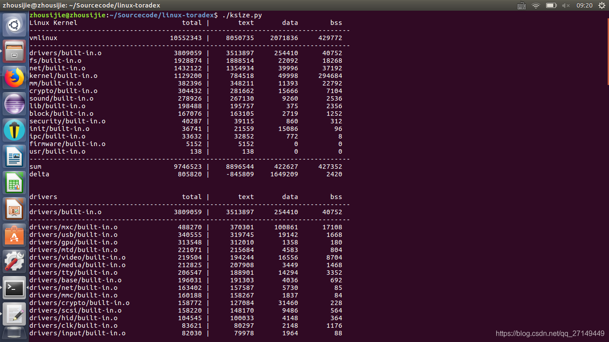The width and height of the screenshot is (609, 342).
Task: Click fs/built-in.o row label
Action: tap(55, 61)
